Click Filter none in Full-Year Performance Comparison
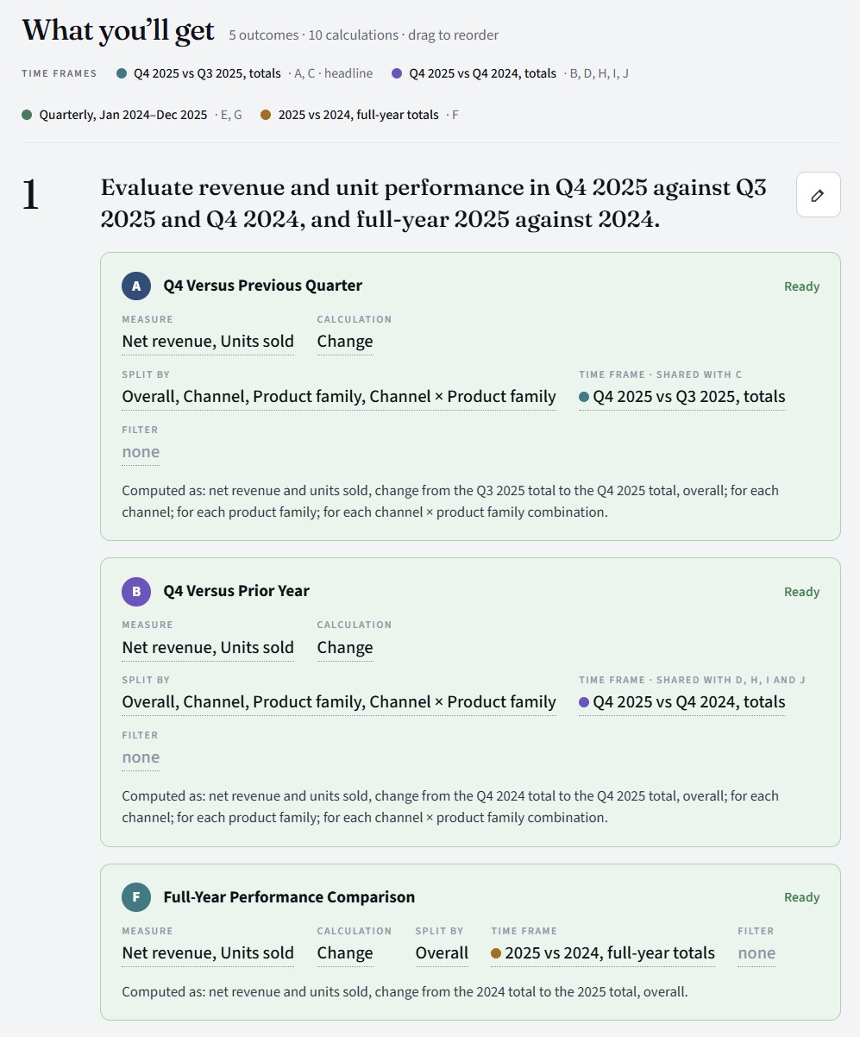The height and width of the screenshot is (1037, 860). coord(756,953)
